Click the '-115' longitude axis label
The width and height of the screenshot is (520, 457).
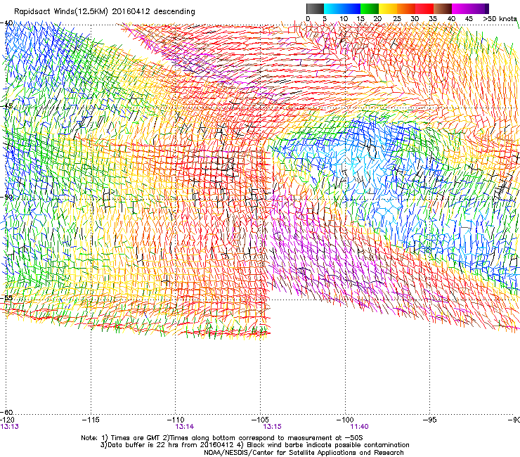point(91,420)
